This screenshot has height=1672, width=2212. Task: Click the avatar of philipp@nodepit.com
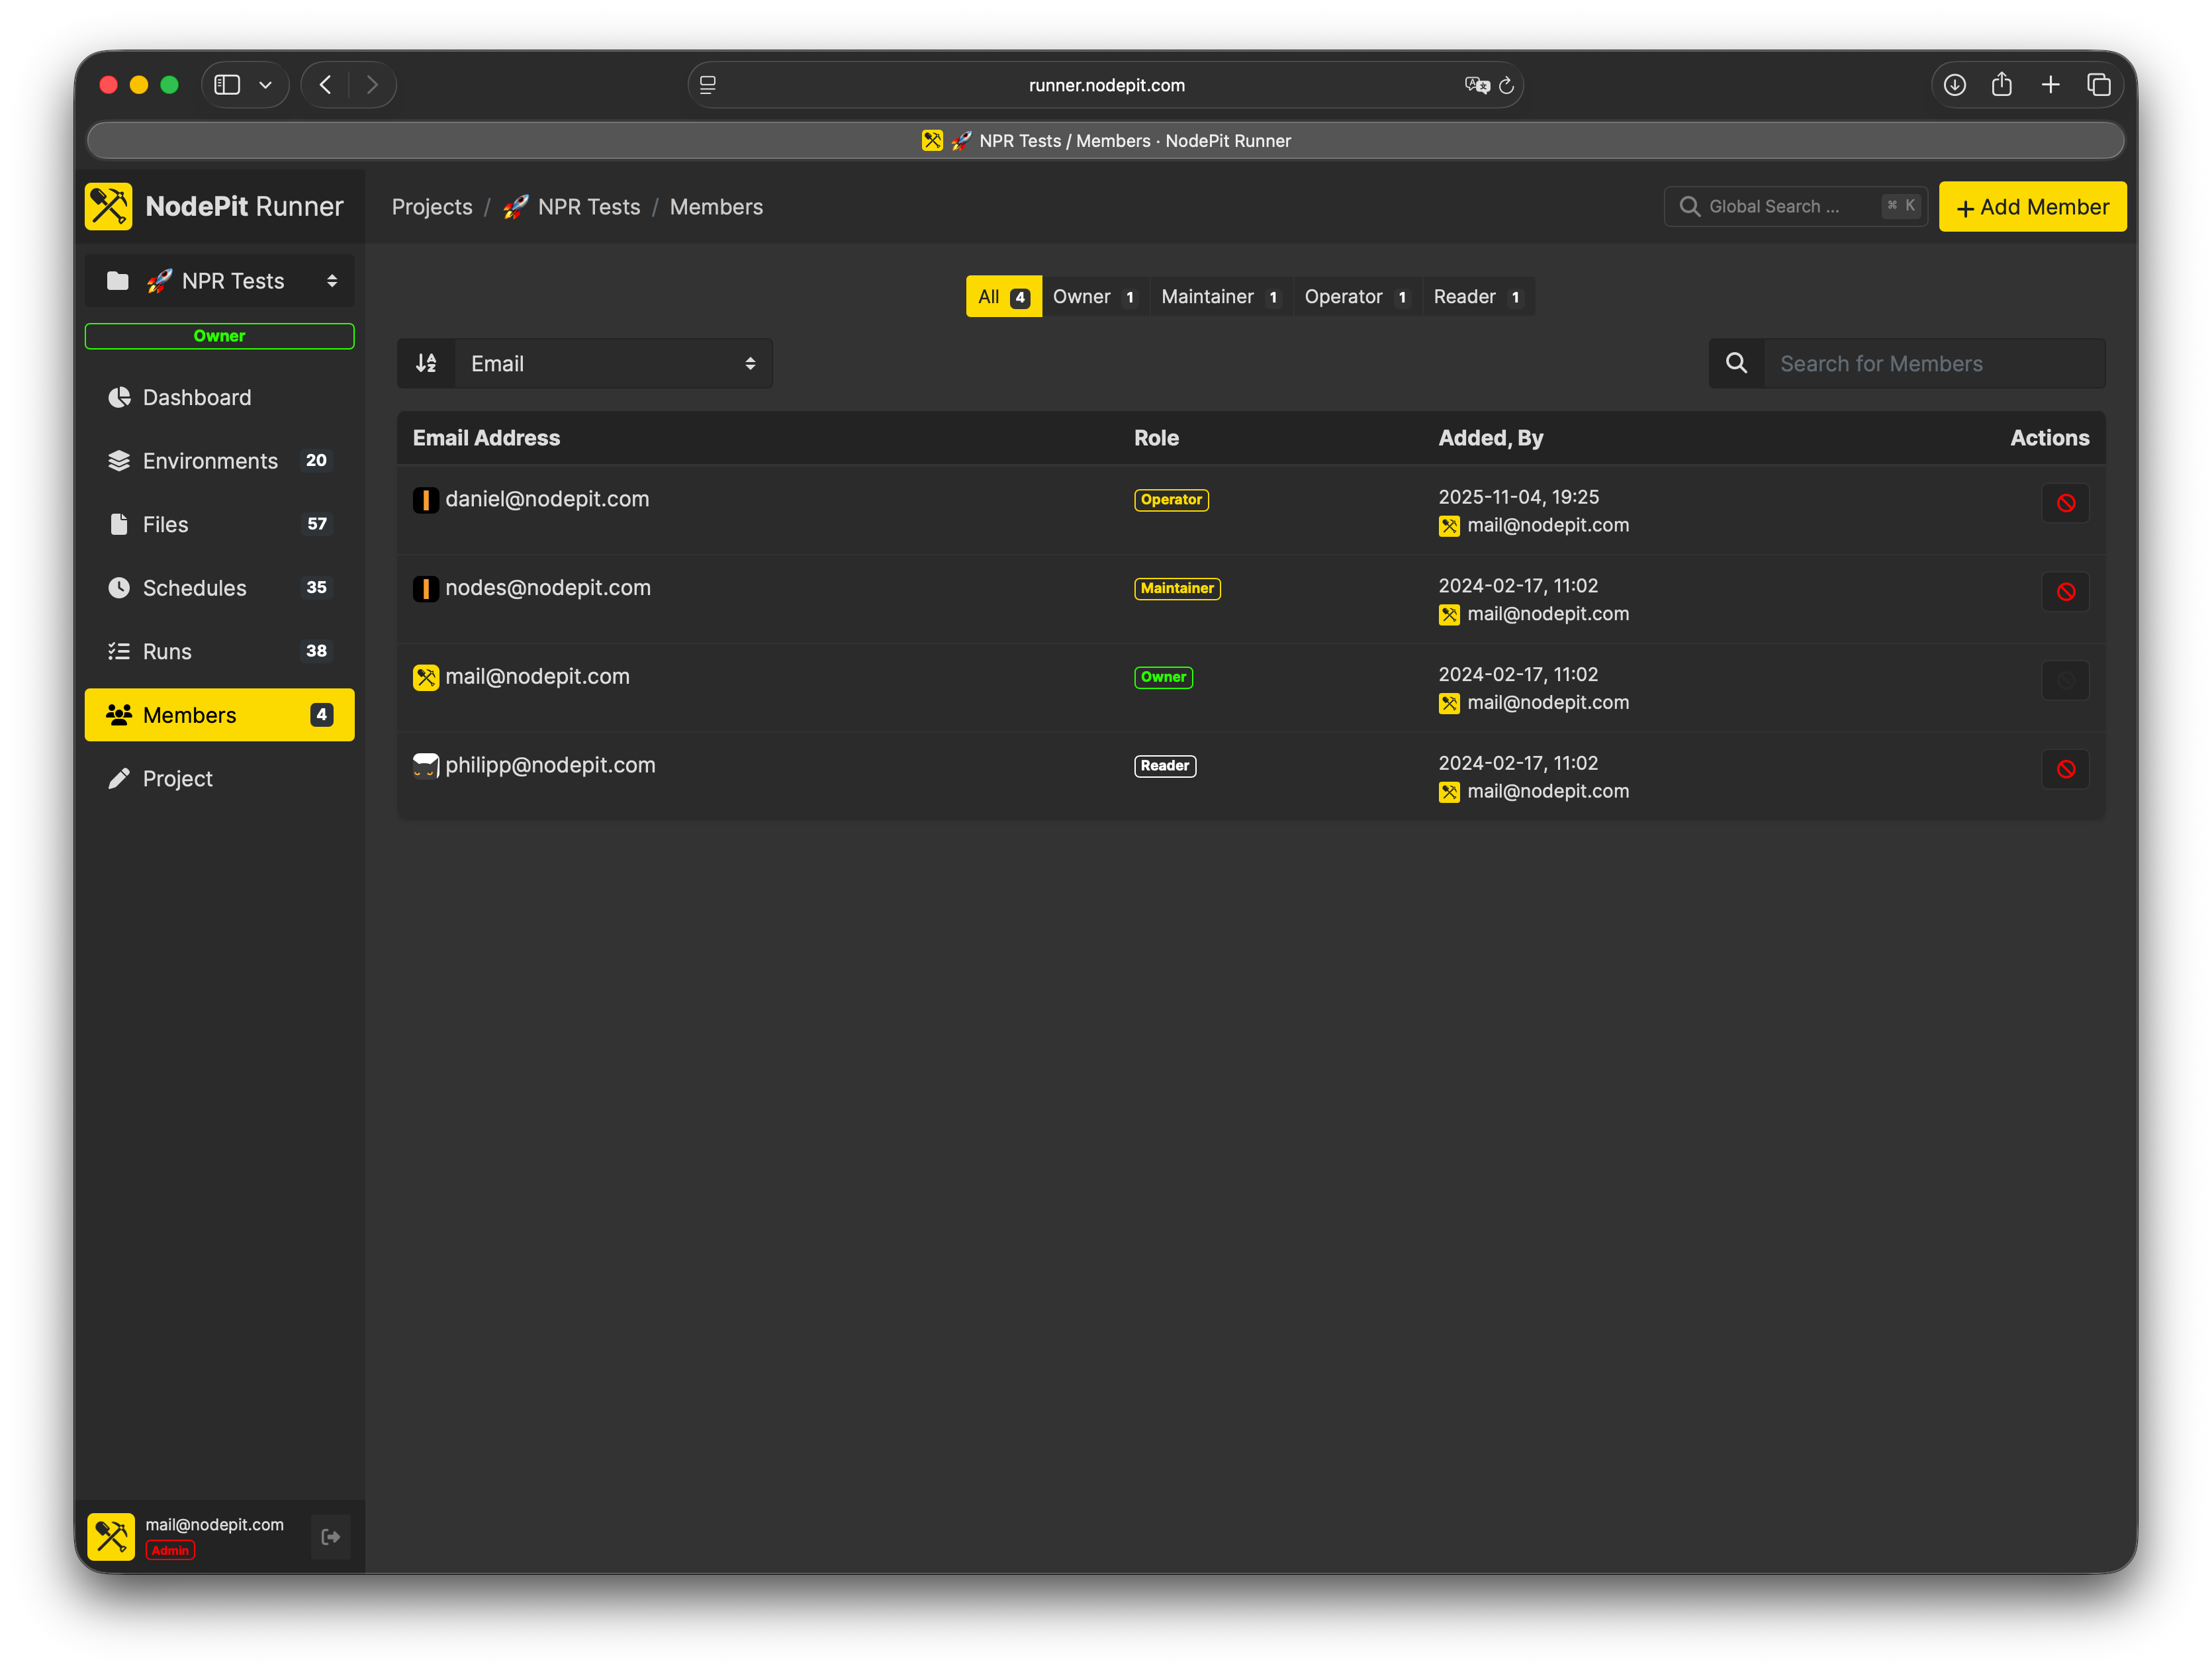click(x=426, y=766)
